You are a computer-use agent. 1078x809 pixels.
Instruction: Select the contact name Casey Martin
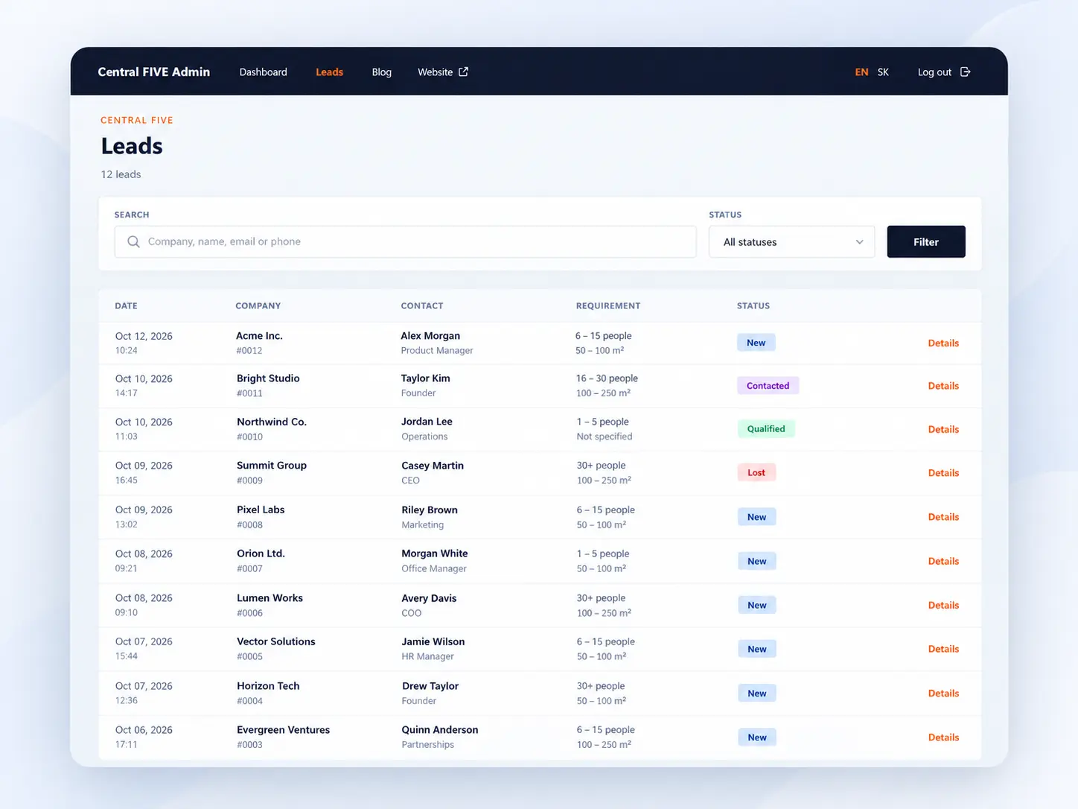click(x=433, y=466)
